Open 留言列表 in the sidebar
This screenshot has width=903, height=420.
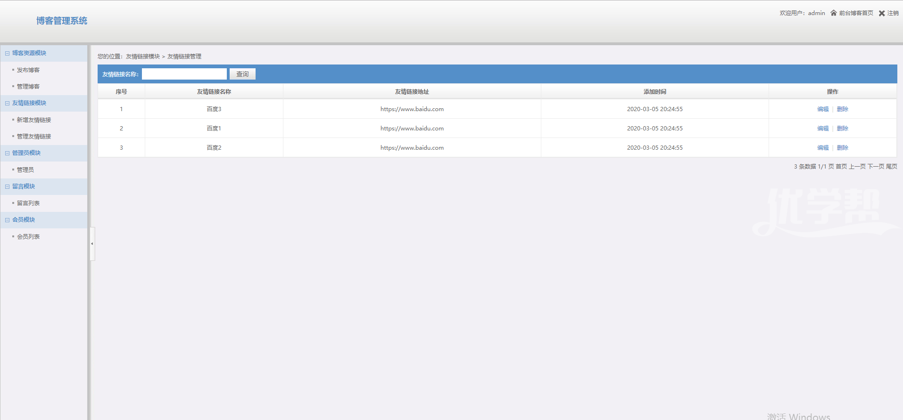point(28,203)
